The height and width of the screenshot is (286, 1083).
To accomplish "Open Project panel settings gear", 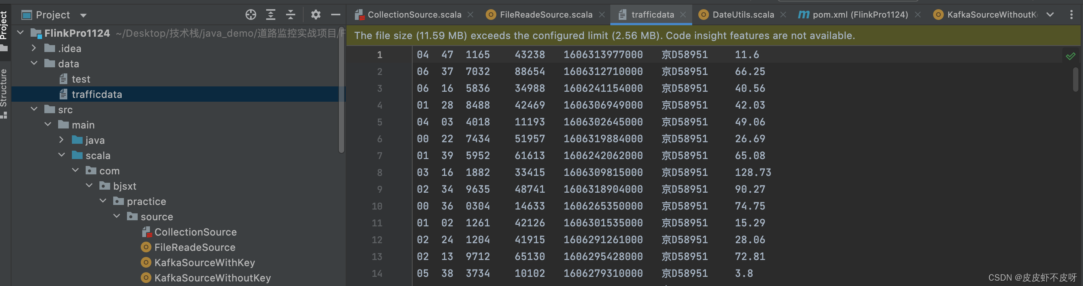I will [315, 15].
